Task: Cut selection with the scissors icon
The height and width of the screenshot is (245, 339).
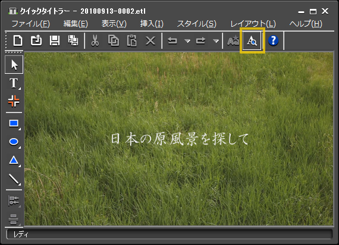Action: 95,40
